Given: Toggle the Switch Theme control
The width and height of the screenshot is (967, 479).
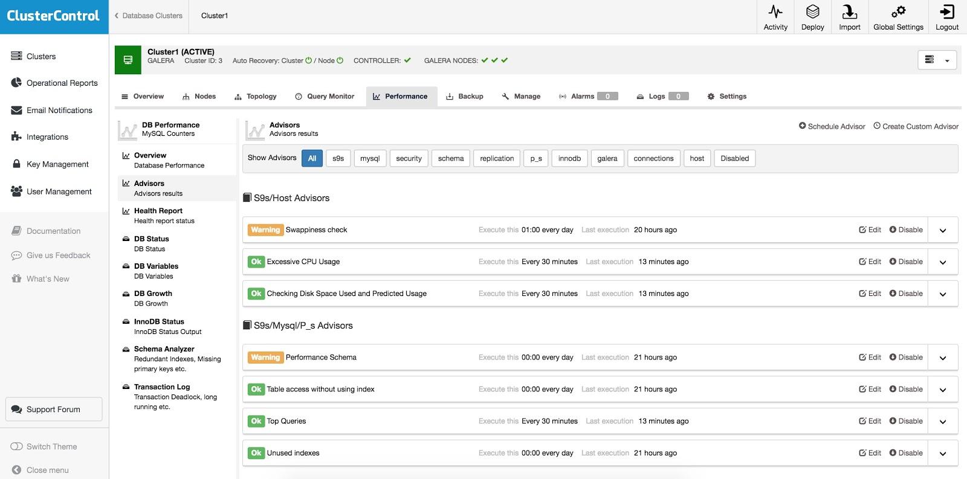Looking at the screenshot, I should 44,446.
